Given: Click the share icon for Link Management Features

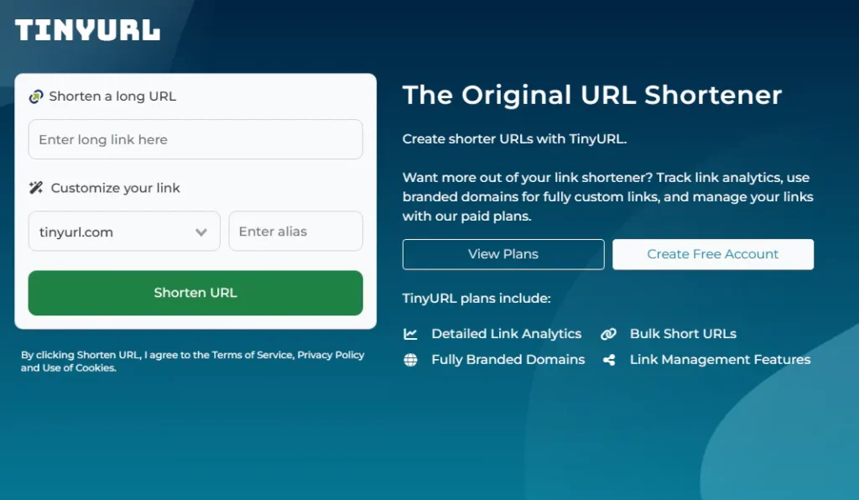Looking at the screenshot, I should pos(608,360).
